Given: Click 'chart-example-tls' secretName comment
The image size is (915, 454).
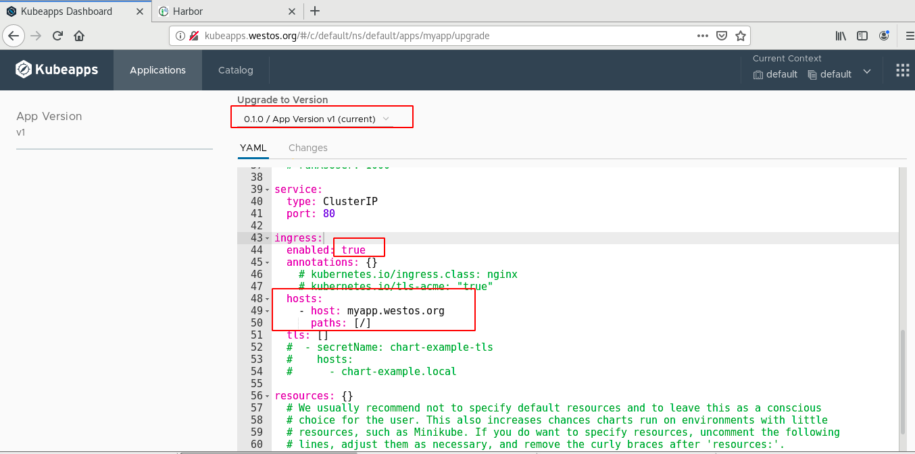Looking at the screenshot, I should coord(441,347).
